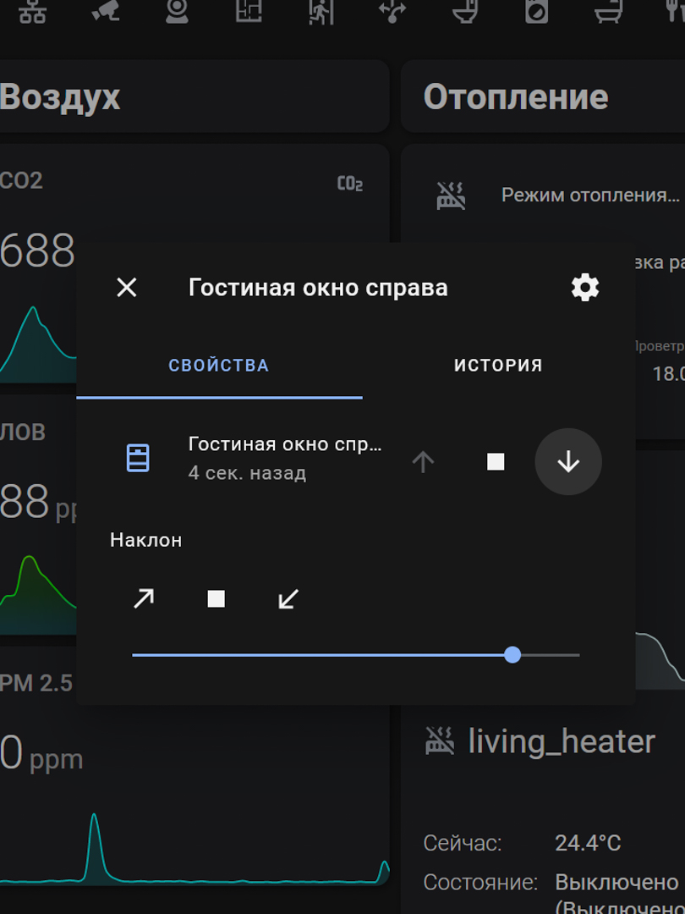Stop tilt under Наклон

(216, 598)
